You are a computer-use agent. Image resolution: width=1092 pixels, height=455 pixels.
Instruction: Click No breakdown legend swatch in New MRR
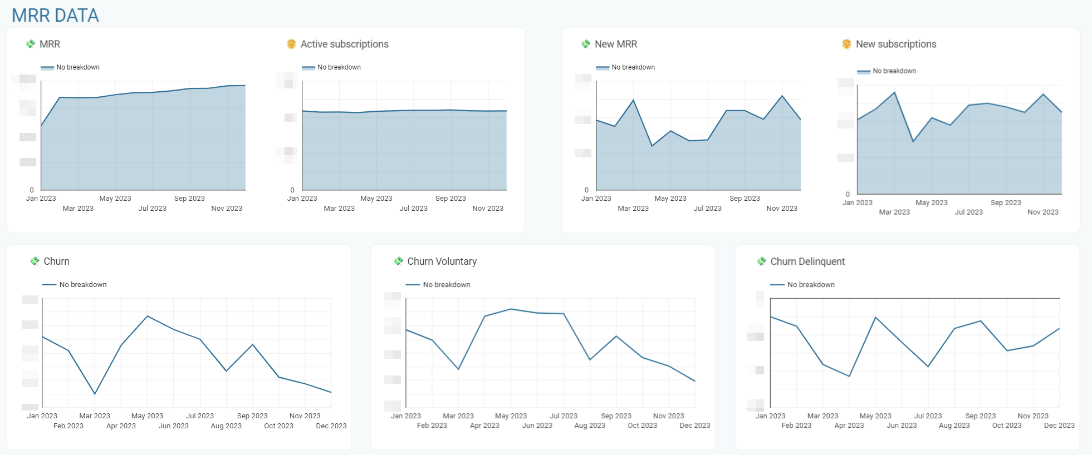click(x=603, y=68)
